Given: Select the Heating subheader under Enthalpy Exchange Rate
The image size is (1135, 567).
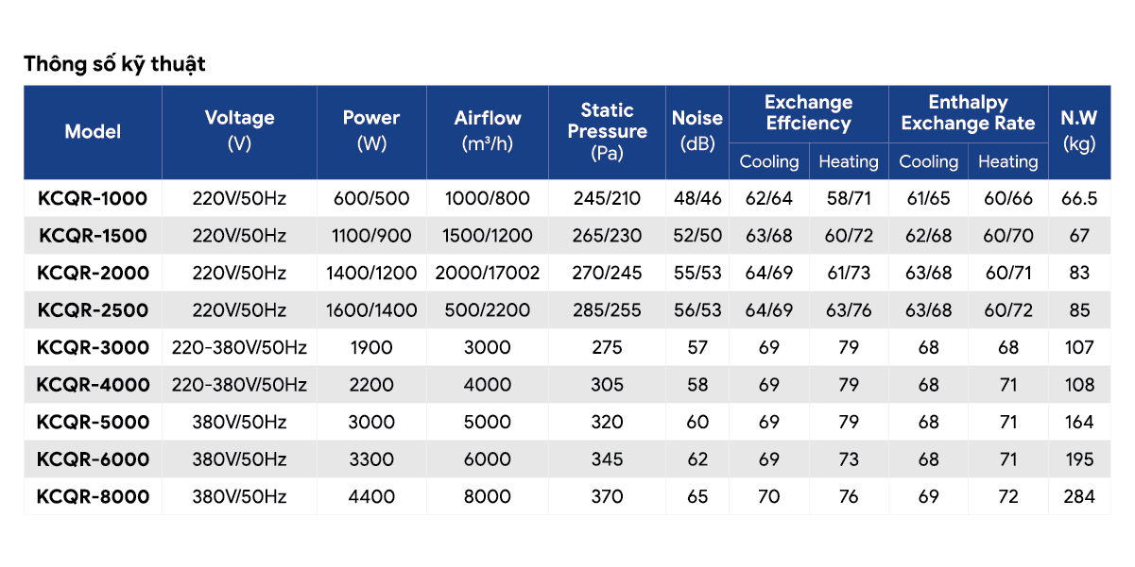Looking at the screenshot, I should pyautogui.click(x=1007, y=162).
